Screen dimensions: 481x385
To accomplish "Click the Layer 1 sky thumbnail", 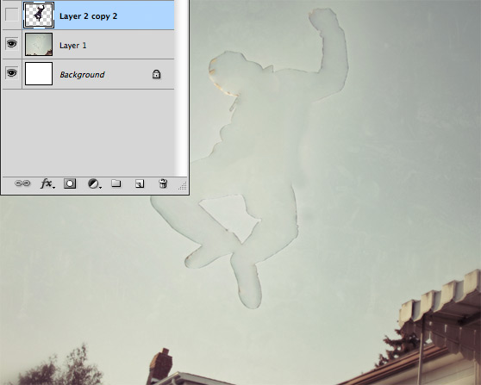I will pyautogui.click(x=39, y=45).
